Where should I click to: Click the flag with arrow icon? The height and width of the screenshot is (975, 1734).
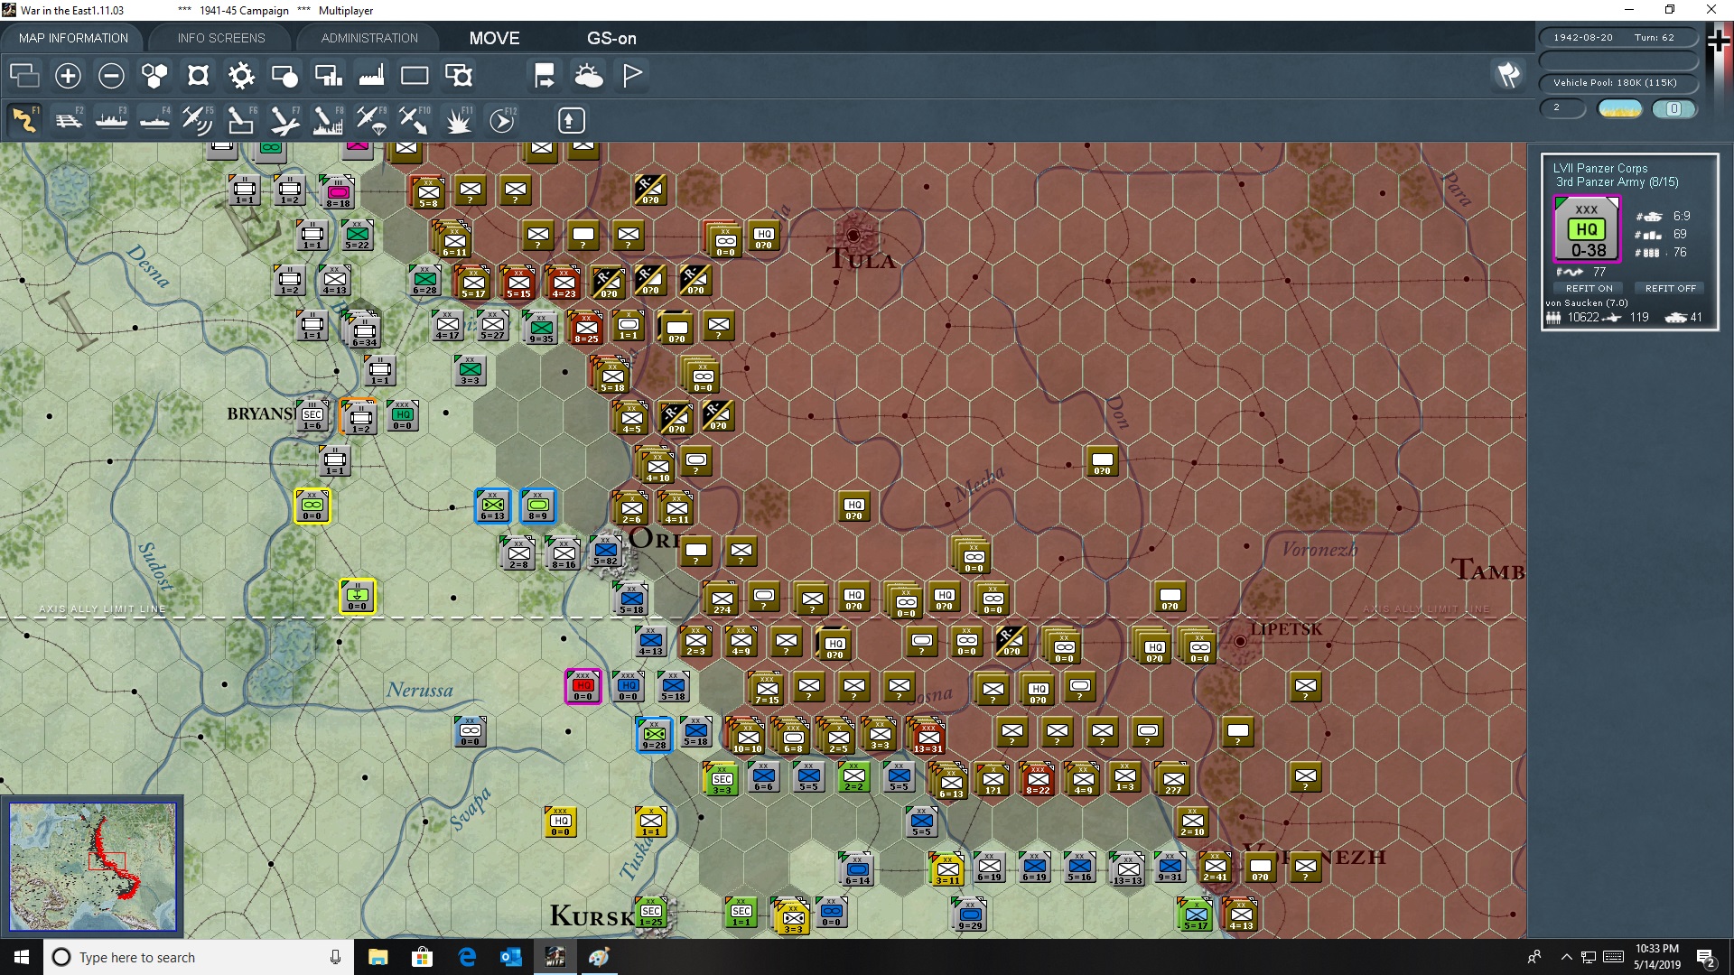pos(545,76)
